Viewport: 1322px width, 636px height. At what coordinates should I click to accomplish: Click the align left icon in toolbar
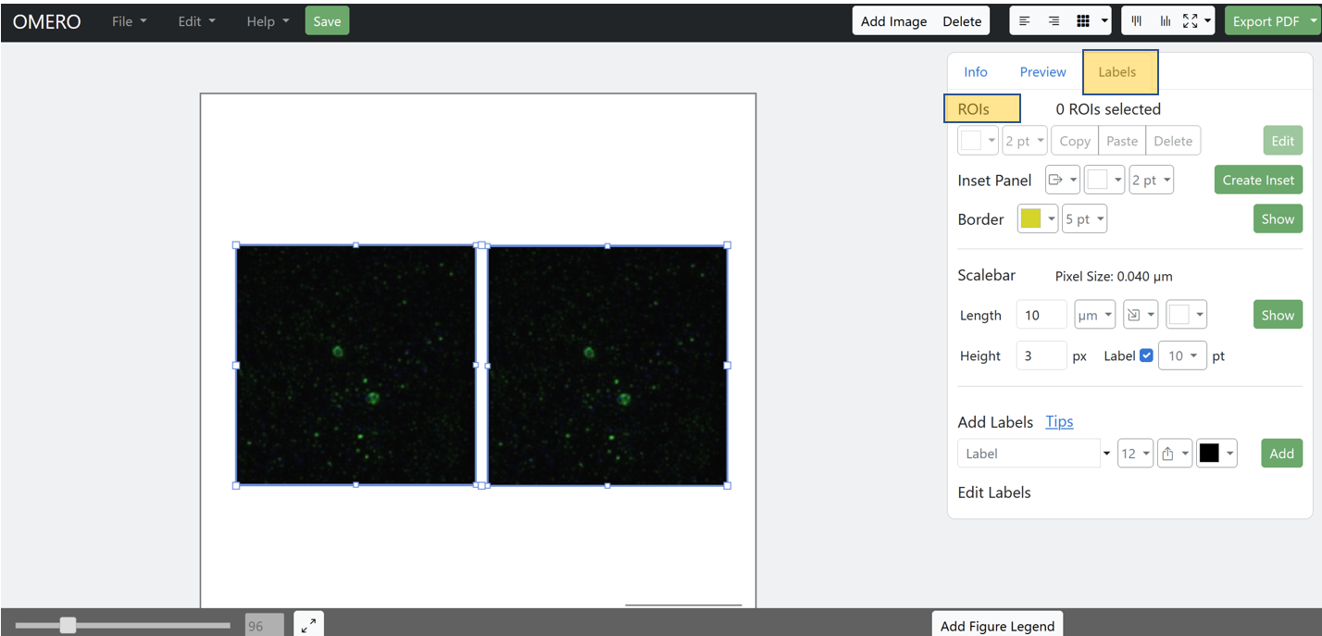[x=1025, y=20]
